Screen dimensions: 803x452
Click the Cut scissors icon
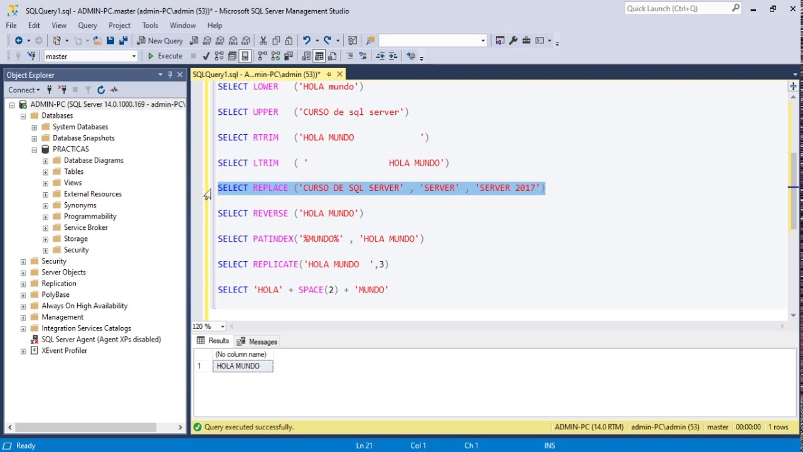(x=263, y=40)
